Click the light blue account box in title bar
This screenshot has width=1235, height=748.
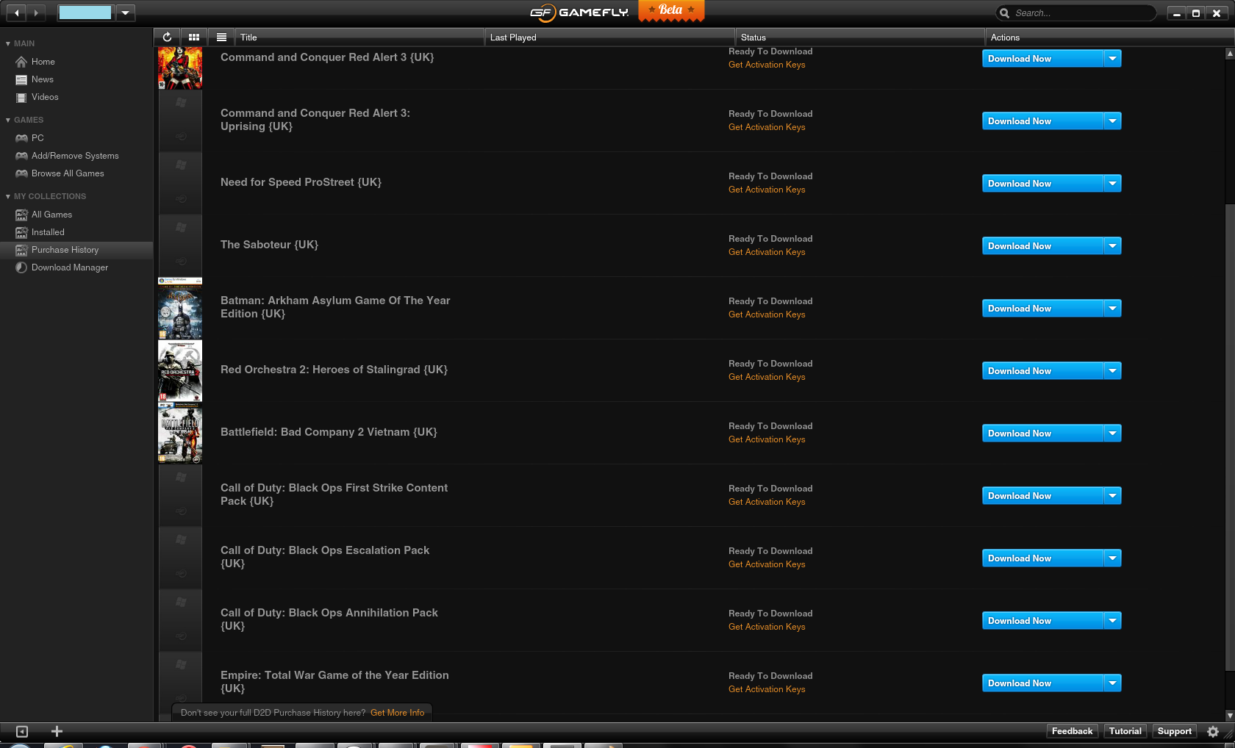click(85, 12)
